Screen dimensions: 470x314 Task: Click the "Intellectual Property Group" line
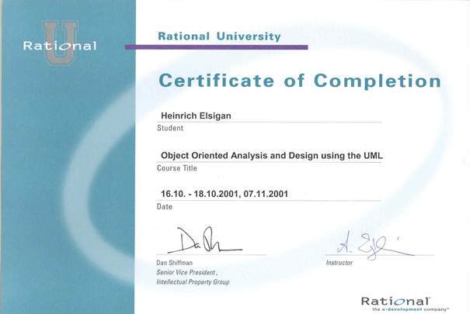point(193,282)
